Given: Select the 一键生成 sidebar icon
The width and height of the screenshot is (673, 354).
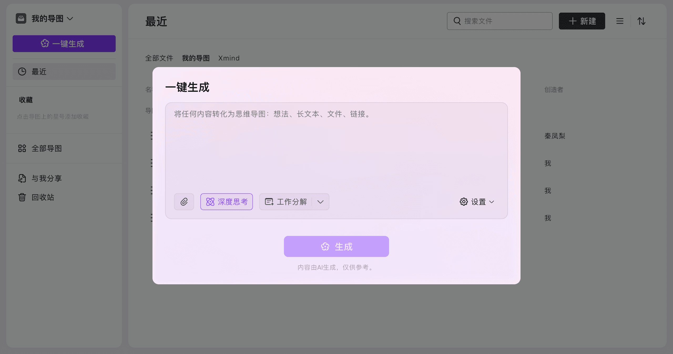Looking at the screenshot, I should 44,44.
